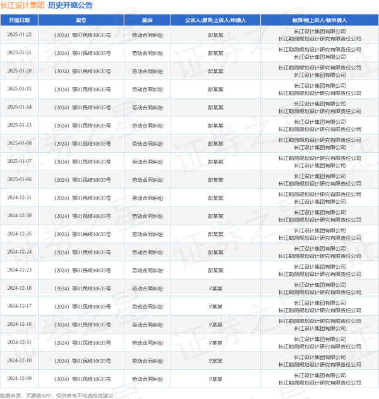The image size is (379, 399).
Task: Click the 被告/被上诉人/被申请人 column header
Action: pyautogui.click(x=320, y=20)
